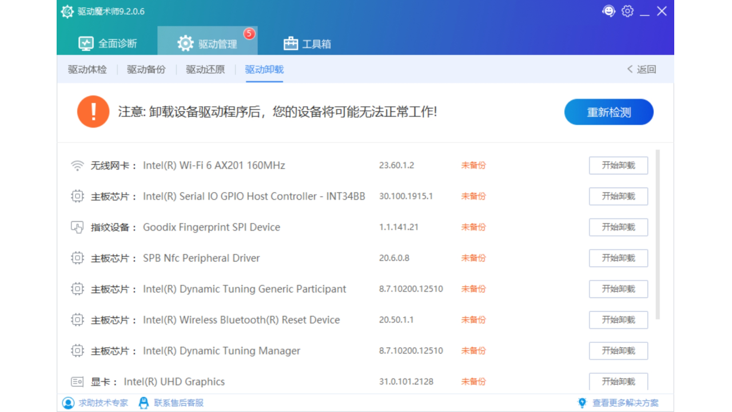Click 未备份 status for Goodix Fingerprint
The width and height of the screenshot is (732, 412).
click(474, 227)
